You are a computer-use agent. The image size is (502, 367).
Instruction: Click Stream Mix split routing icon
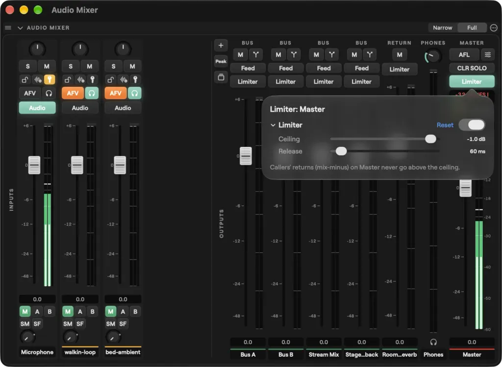point(332,55)
